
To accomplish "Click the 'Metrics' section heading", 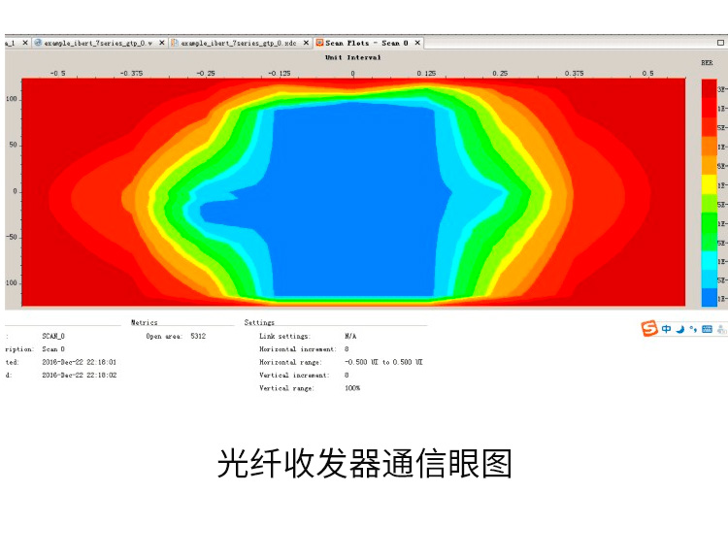I will [x=144, y=322].
